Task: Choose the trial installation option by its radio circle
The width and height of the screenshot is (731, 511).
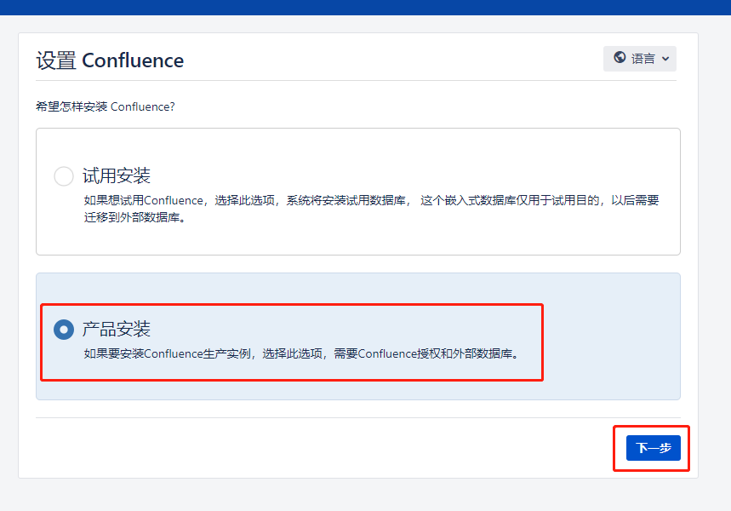Action: pyautogui.click(x=63, y=175)
